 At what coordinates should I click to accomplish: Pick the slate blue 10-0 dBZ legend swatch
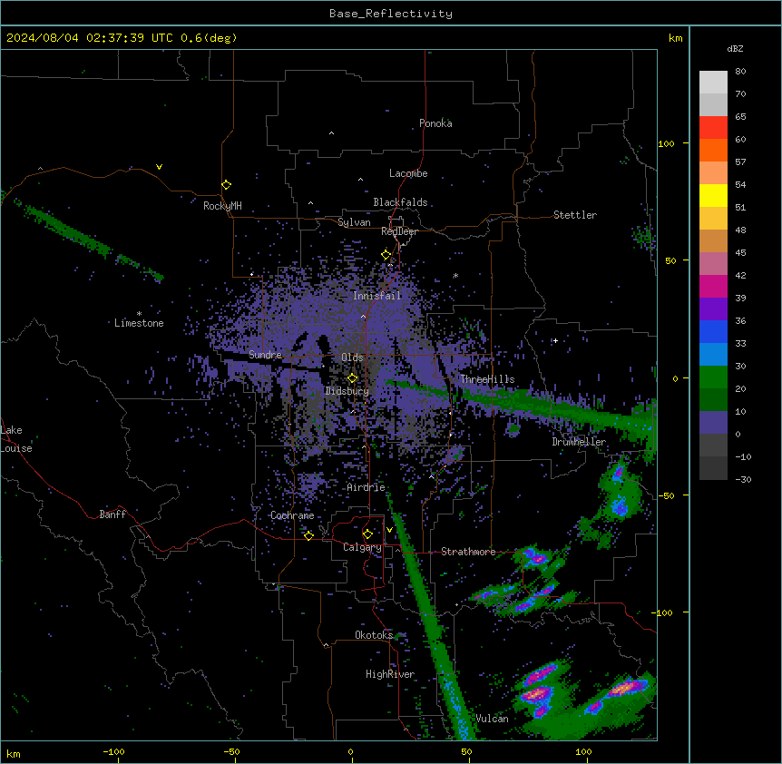pyautogui.click(x=713, y=423)
